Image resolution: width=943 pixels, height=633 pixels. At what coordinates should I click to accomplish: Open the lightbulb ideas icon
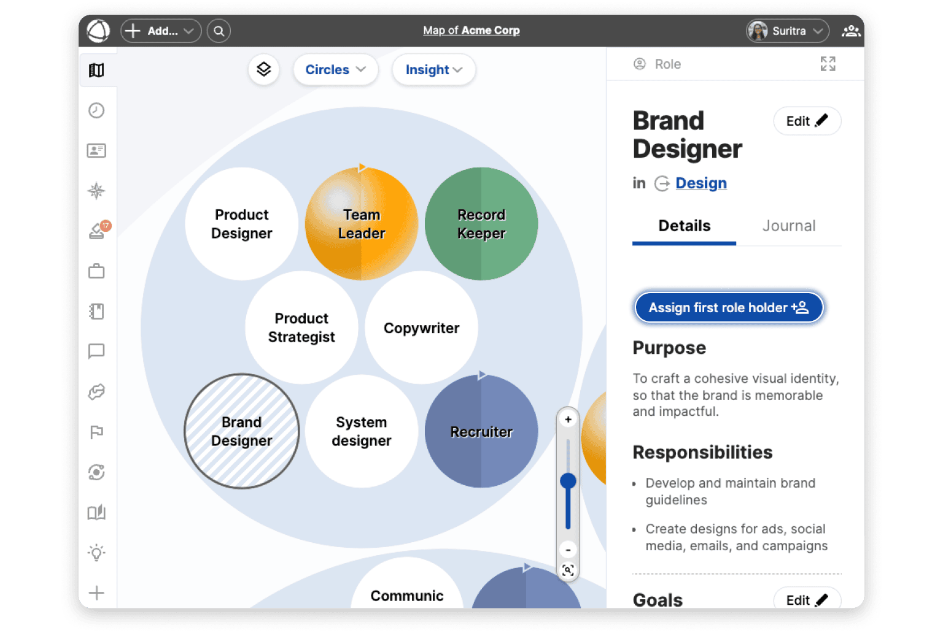coord(96,553)
